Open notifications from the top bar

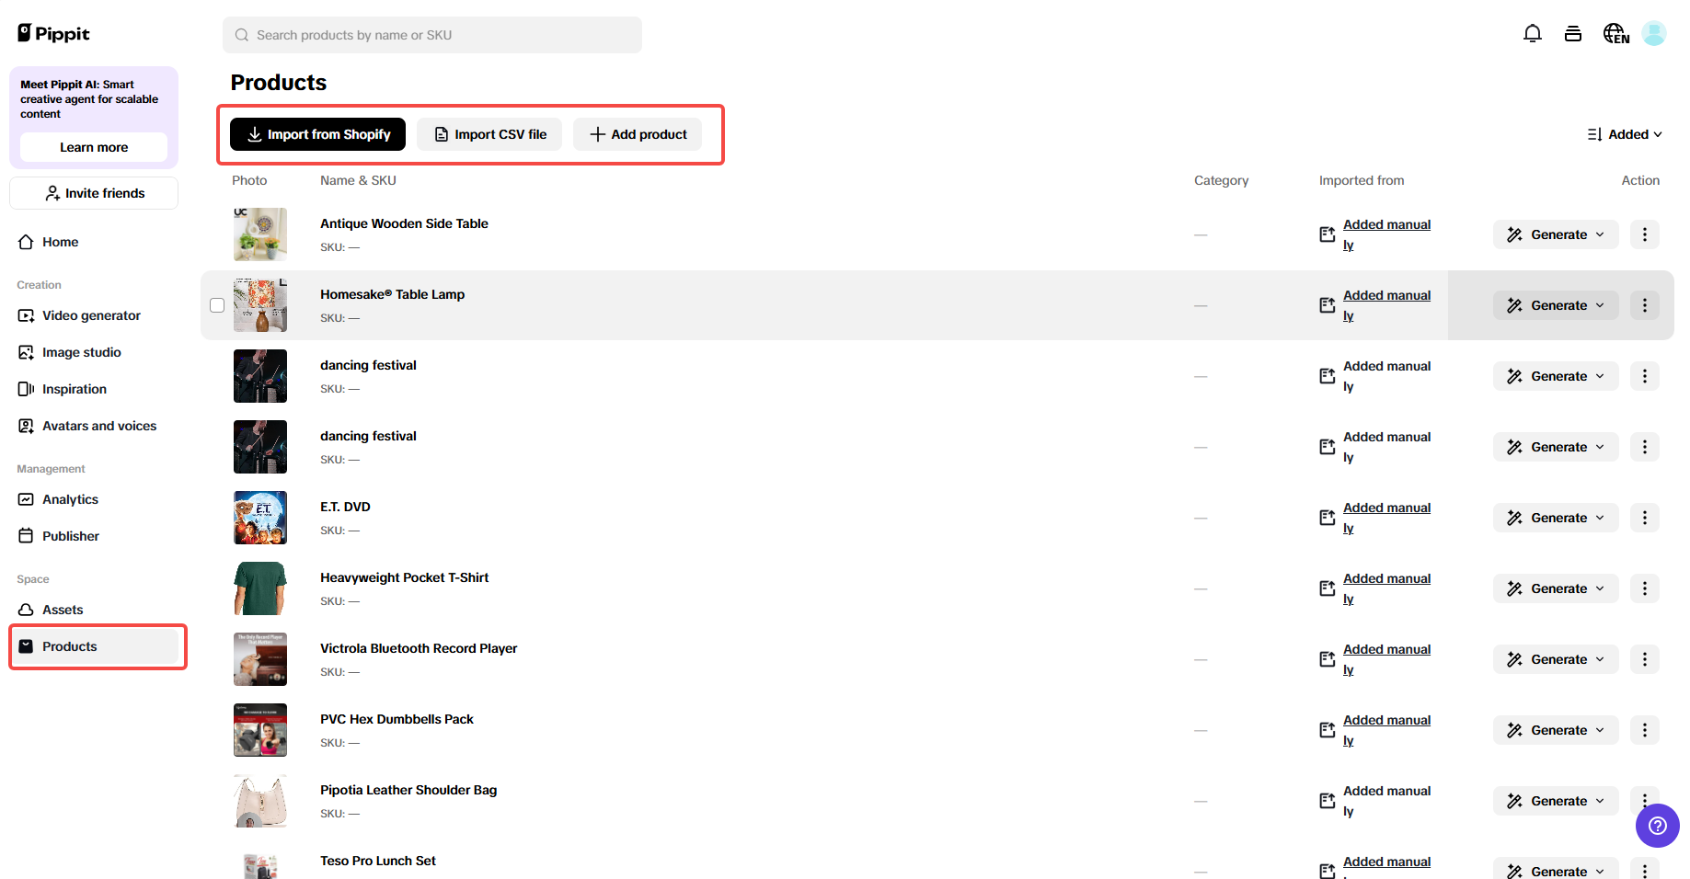[1533, 33]
